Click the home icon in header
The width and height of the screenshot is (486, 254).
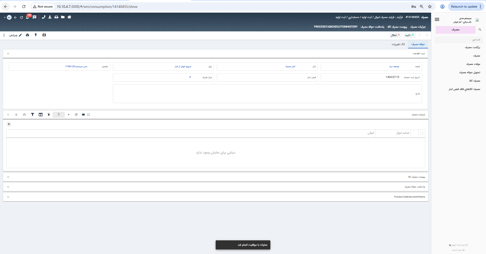click(69, 17)
